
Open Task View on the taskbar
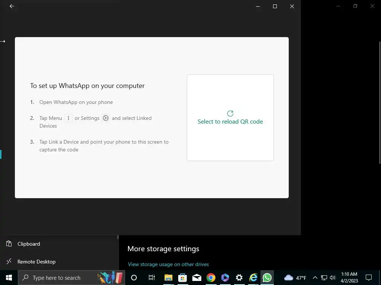pyautogui.click(x=152, y=278)
